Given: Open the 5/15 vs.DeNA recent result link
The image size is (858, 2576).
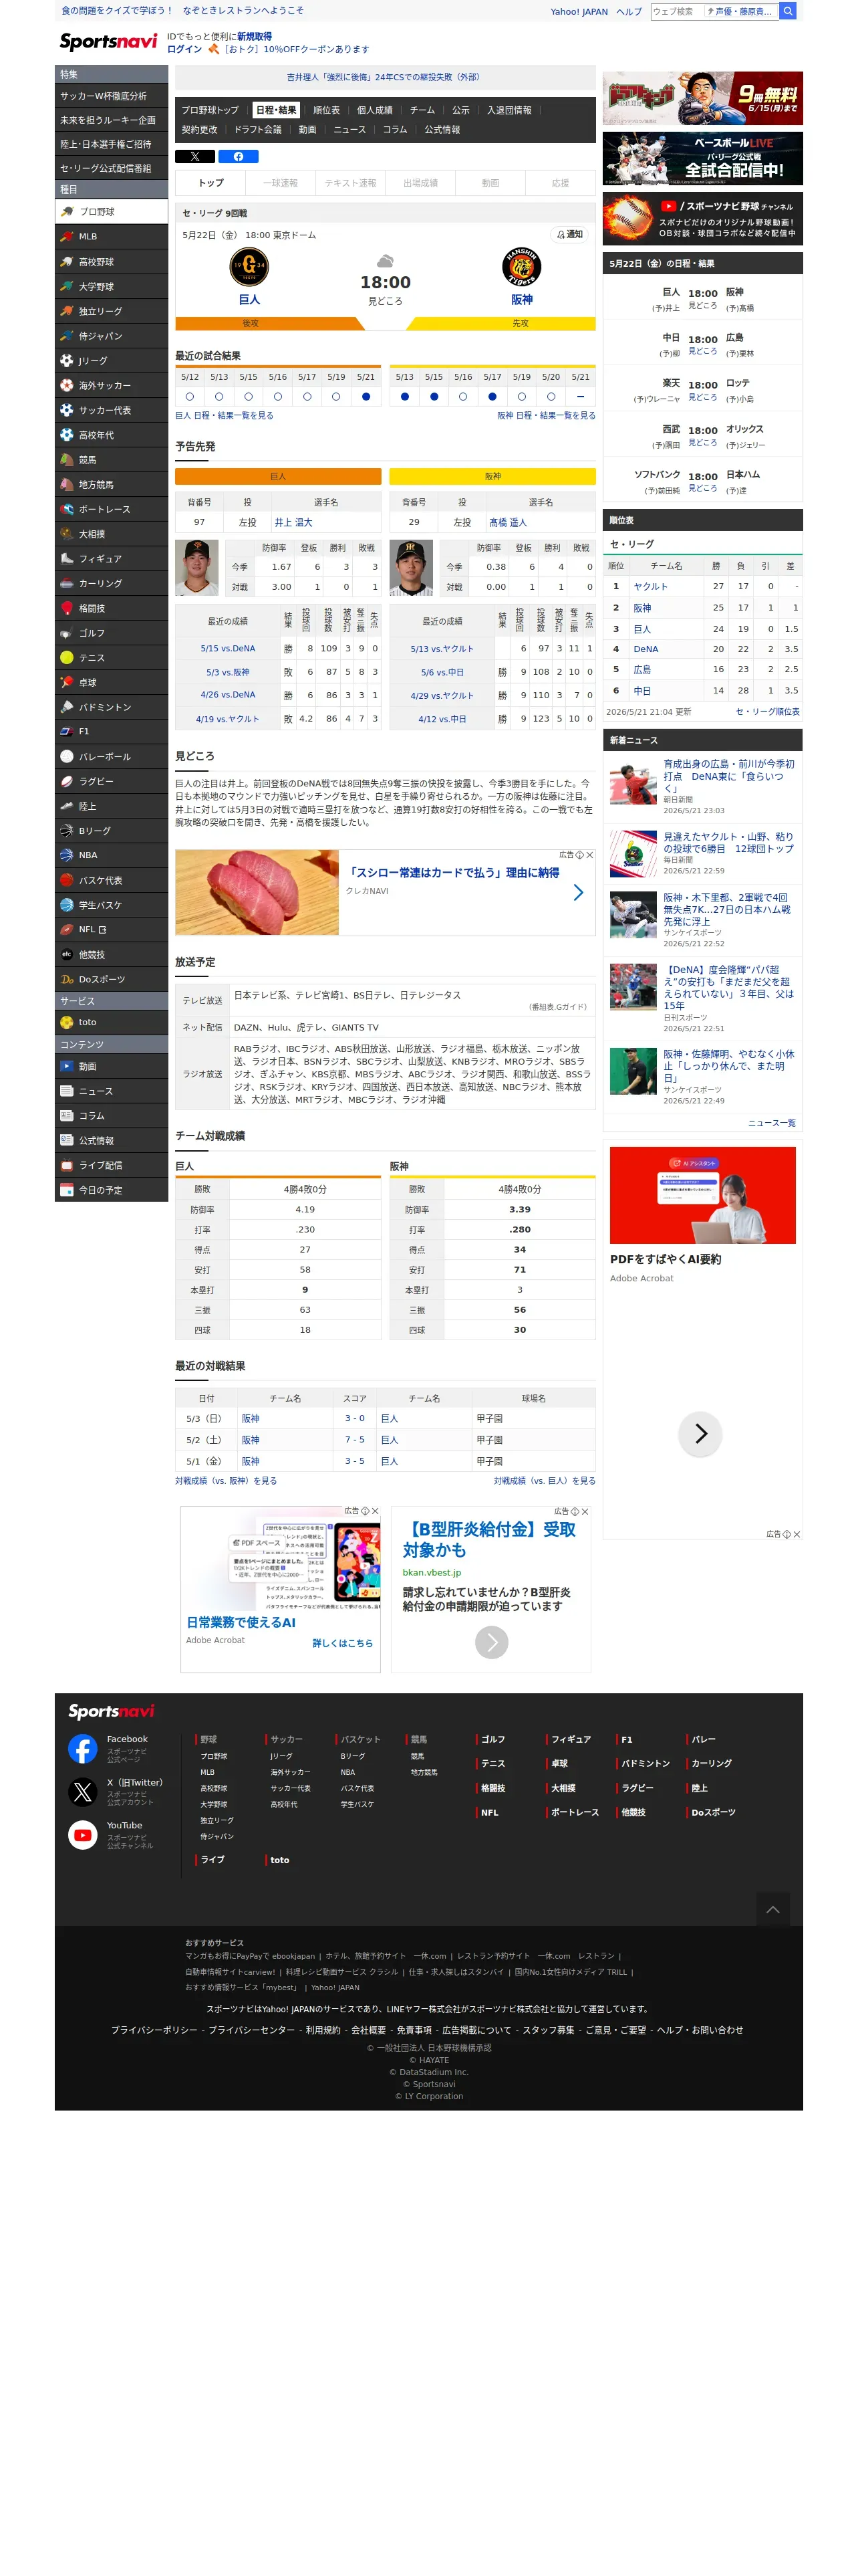Looking at the screenshot, I should [228, 649].
